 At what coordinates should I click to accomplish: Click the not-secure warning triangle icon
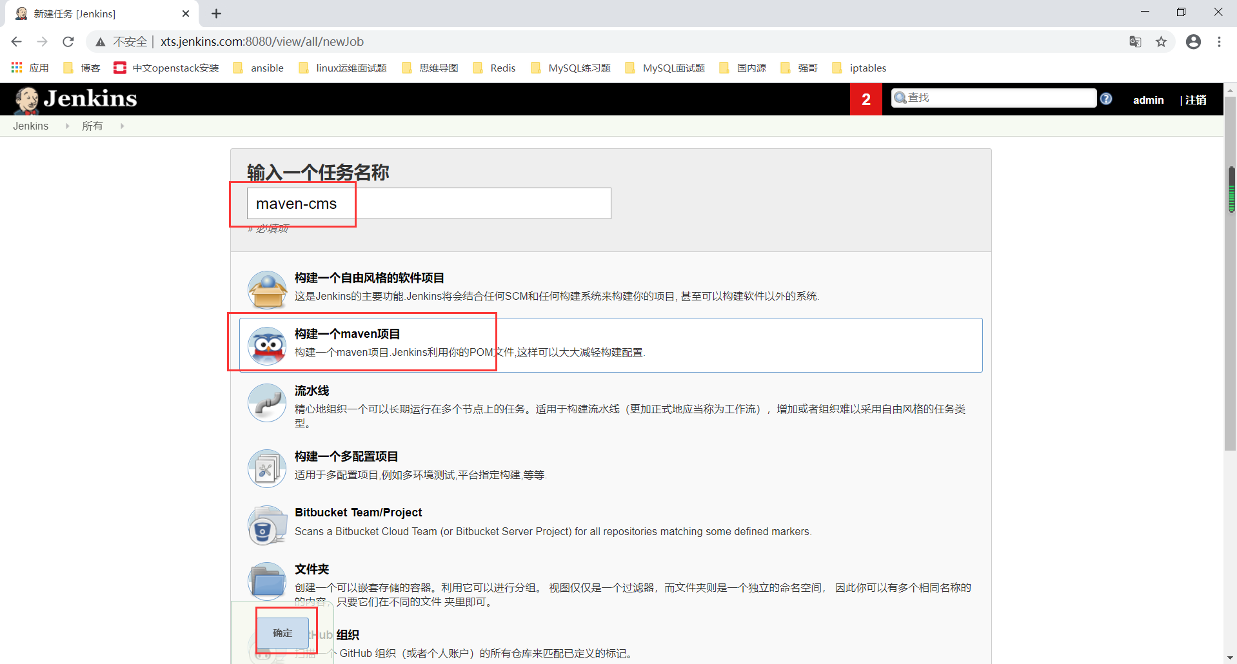(100, 42)
